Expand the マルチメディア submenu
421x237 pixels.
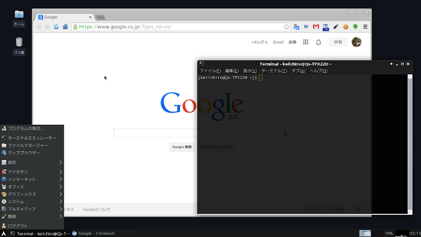(x=32, y=209)
